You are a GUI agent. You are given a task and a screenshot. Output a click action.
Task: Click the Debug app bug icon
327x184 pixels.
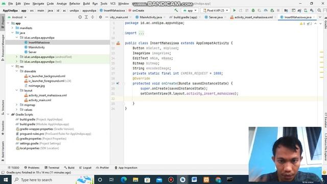pos(253,10)
